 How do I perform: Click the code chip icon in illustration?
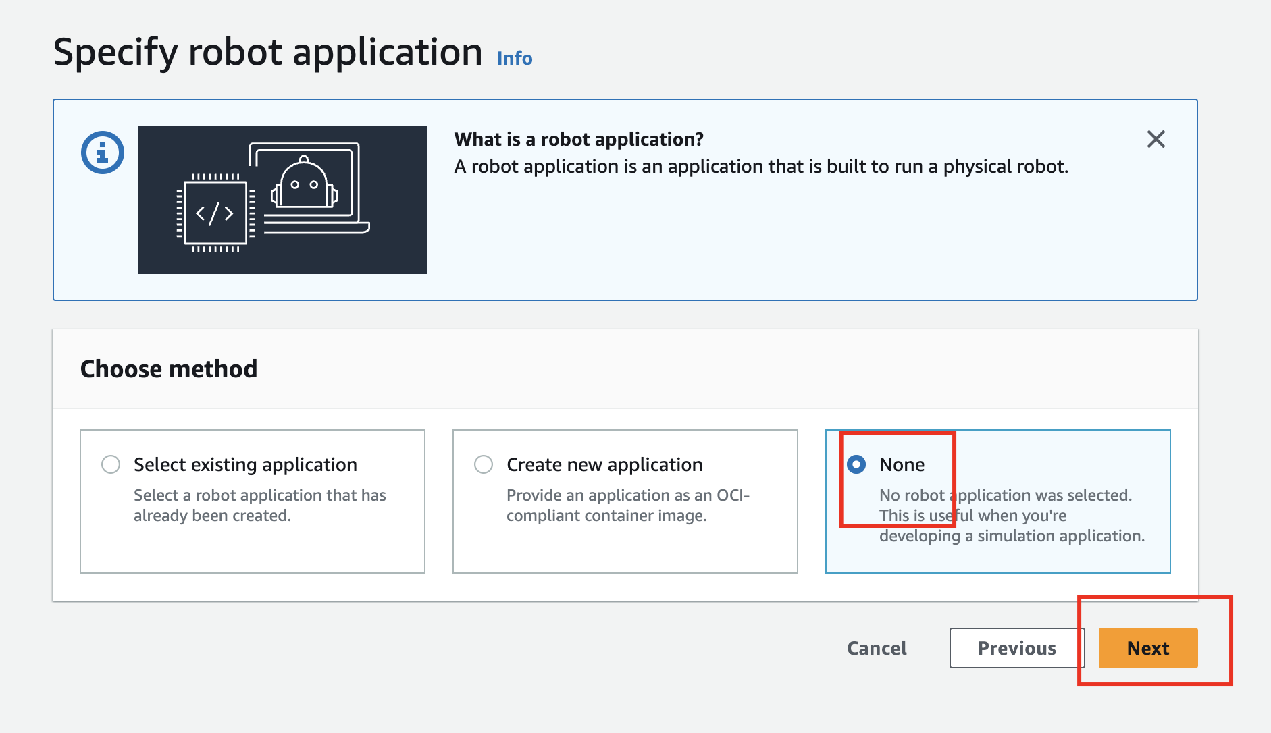(215, 213)
